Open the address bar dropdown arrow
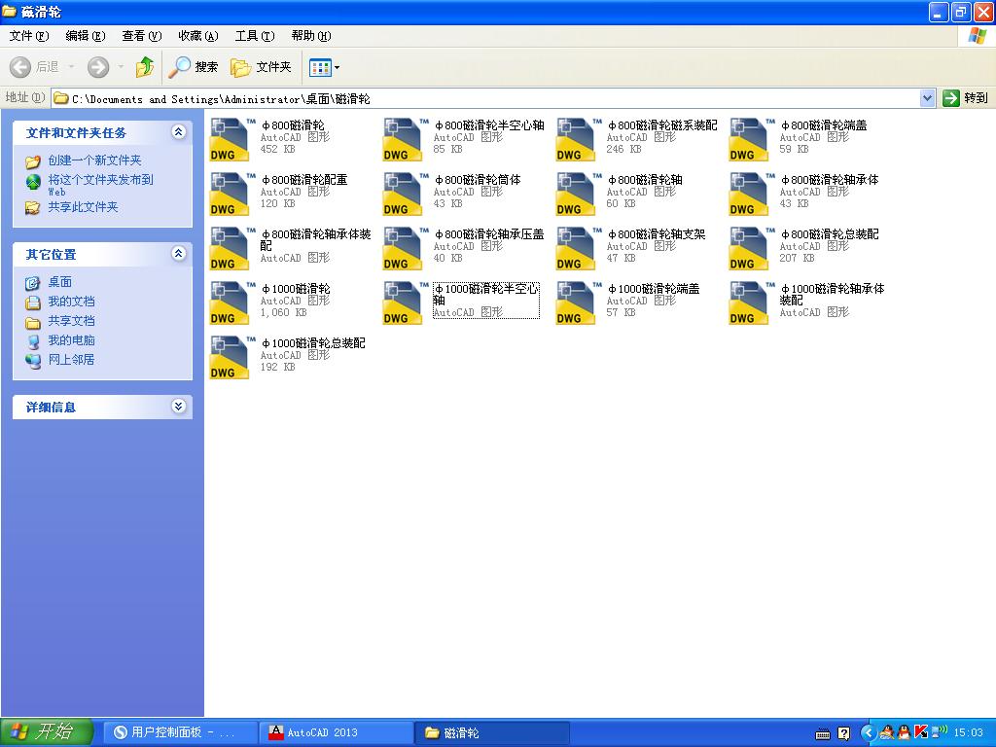The image size is (996, 747). 927,98
